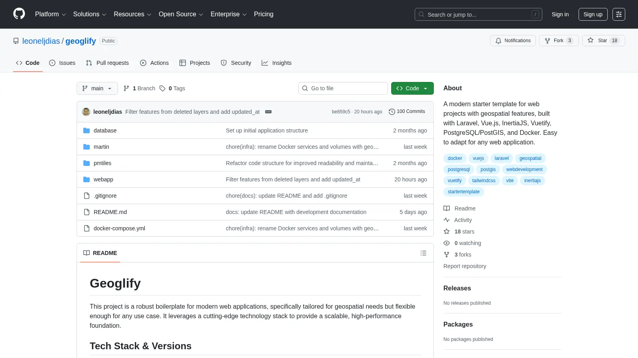
Task: Open the Activity link
Action: (458, 220)
